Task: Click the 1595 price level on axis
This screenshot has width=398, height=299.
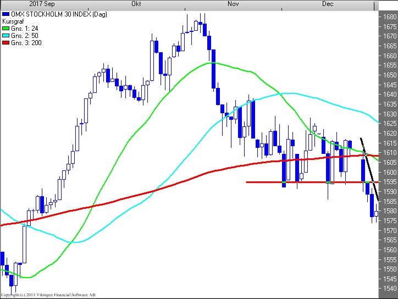Action: click(389, 182)
